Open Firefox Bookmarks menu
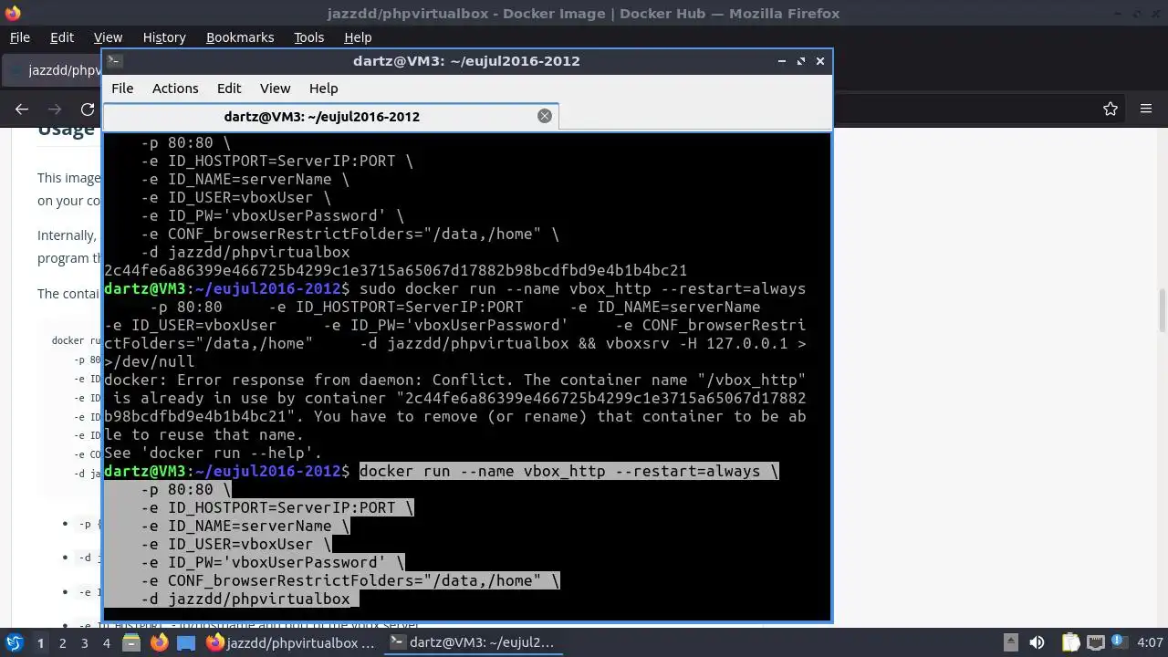1168x657 pixels. click(x=240, y=37)
